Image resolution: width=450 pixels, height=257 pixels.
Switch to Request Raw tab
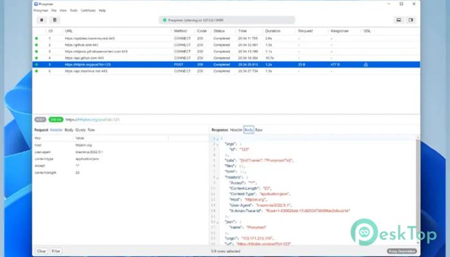[91, 130]
